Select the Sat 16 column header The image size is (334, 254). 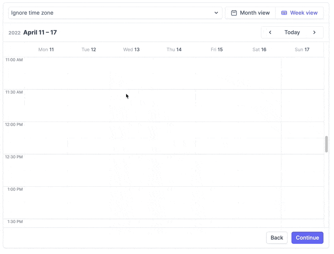[259, 50]
